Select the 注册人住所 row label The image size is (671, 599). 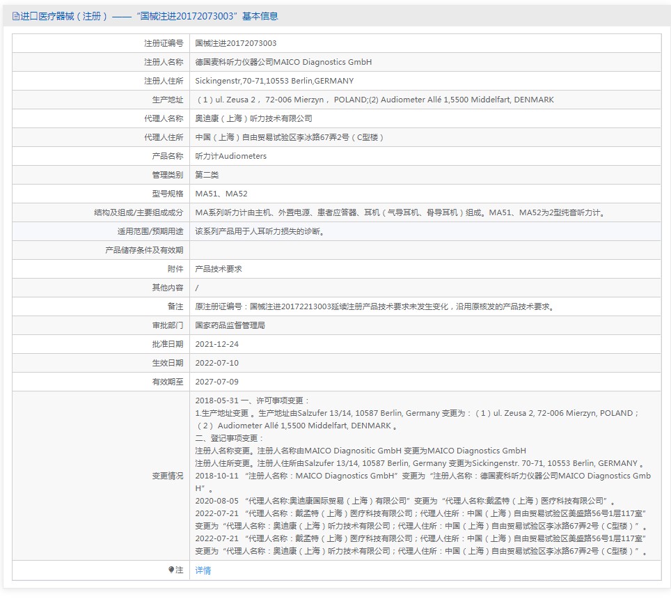(164, 81)
